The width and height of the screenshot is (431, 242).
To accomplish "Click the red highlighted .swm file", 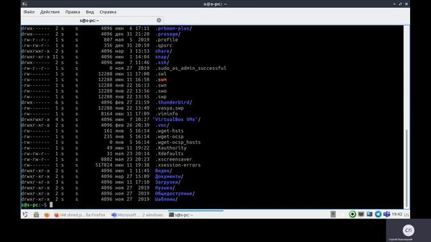I will tap(161, 79).
